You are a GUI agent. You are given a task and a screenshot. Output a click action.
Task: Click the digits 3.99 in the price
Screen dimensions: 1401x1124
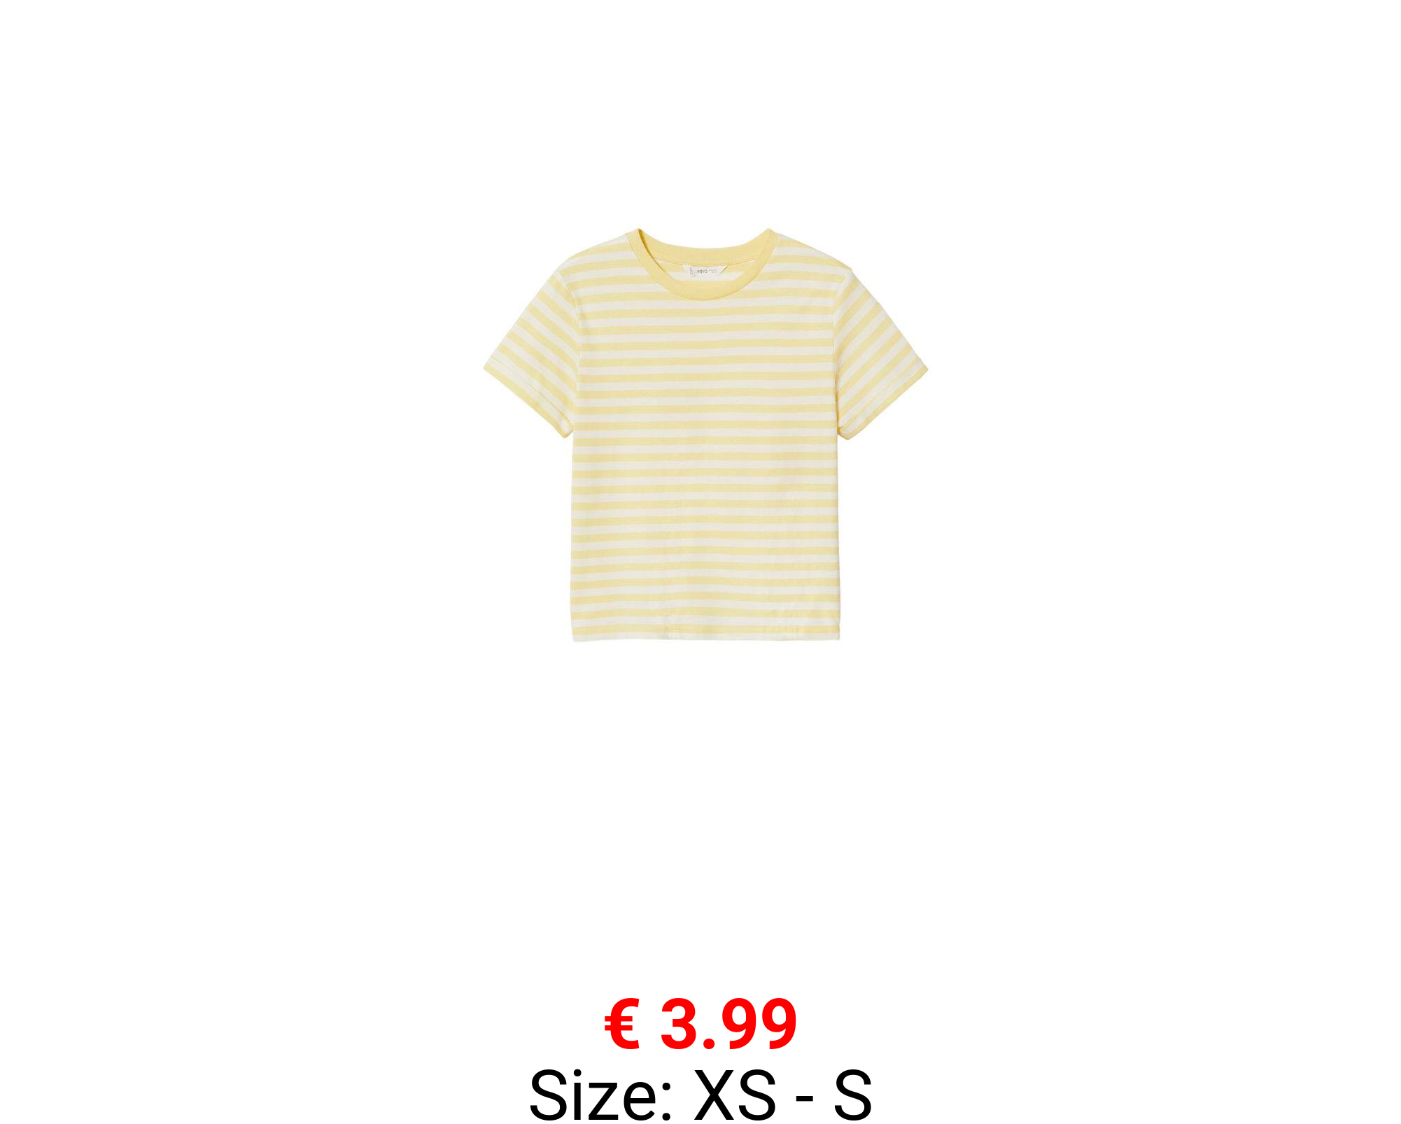pos(728,1025)
